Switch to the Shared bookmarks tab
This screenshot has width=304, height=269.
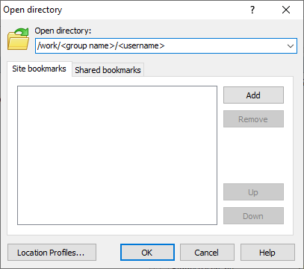pos(108,70)
